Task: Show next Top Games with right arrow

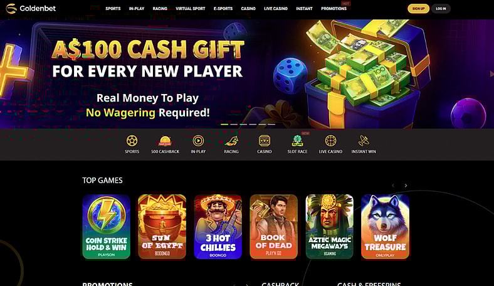Action: tap(406, 186)
